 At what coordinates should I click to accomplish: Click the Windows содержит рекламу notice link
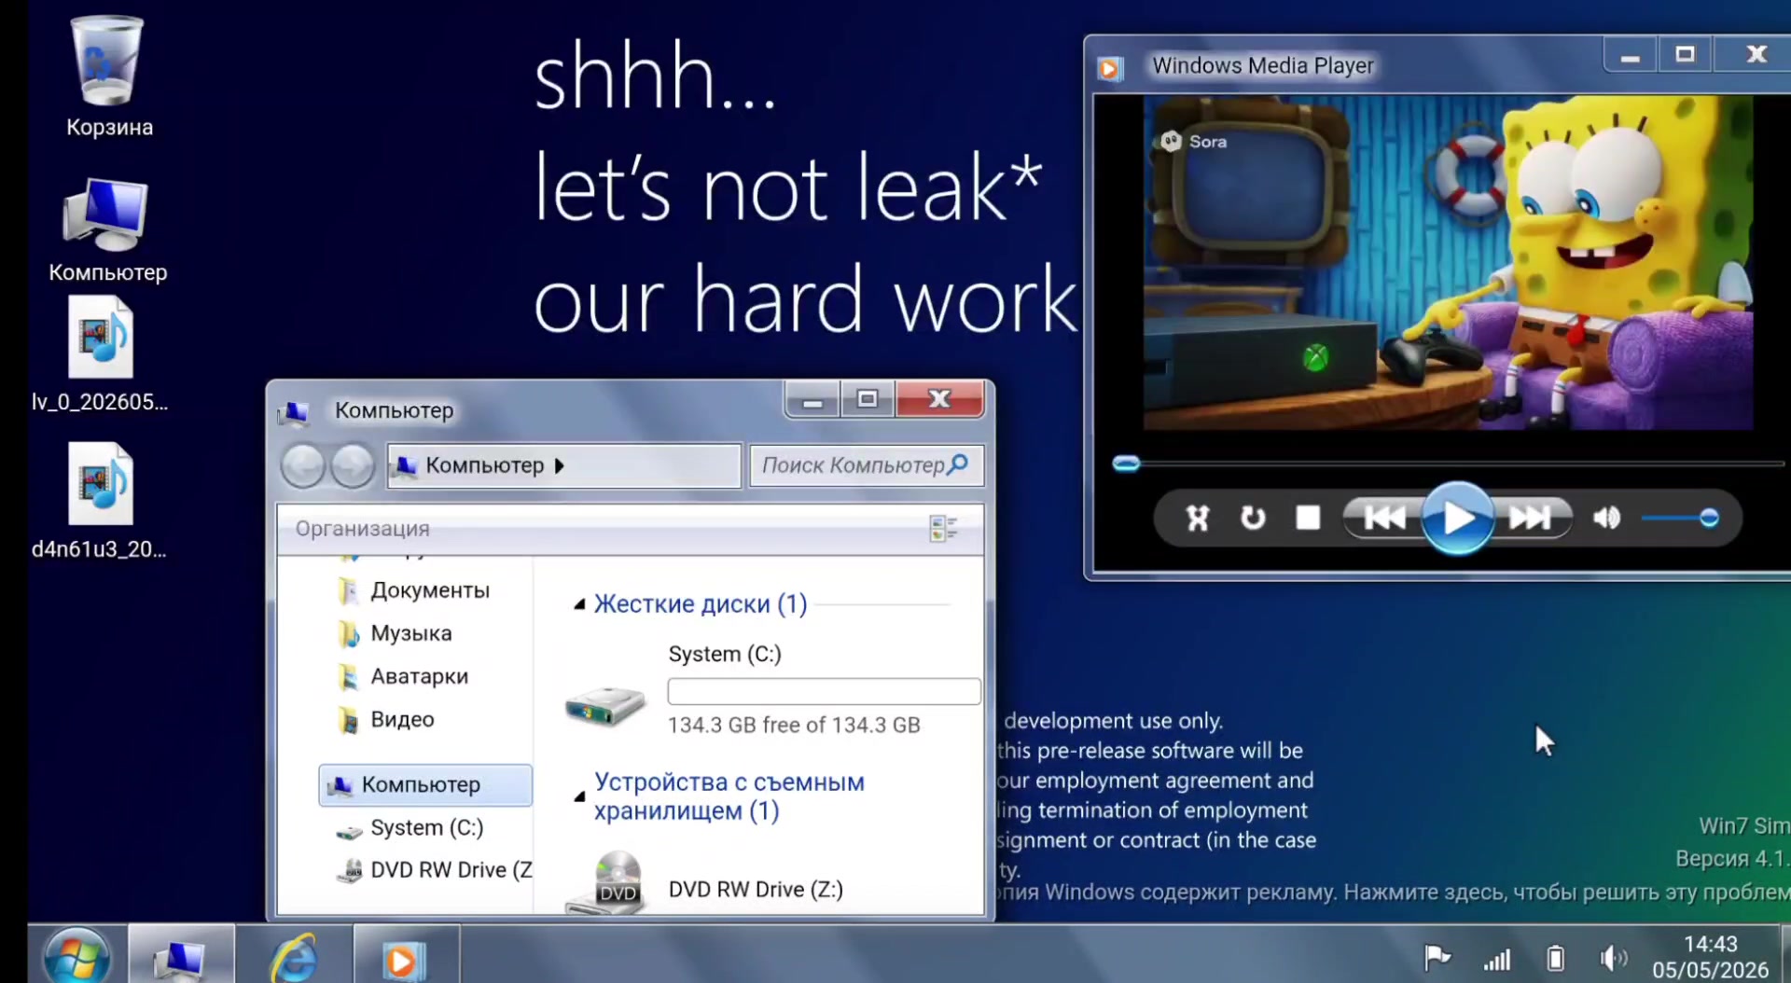(x=1395, y=893)
